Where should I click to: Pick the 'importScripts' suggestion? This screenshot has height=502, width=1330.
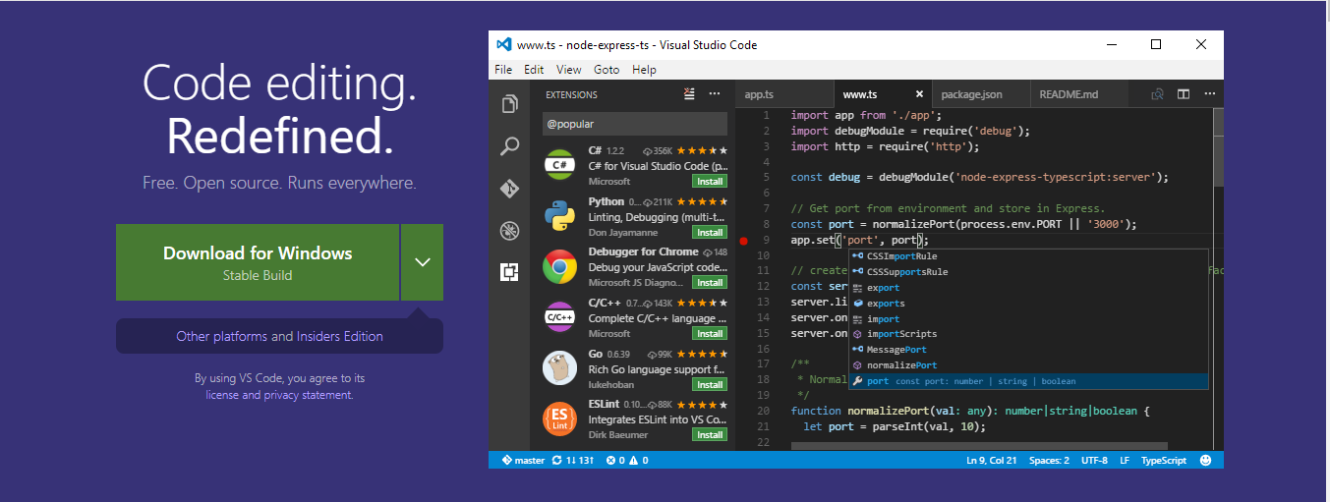(x=1028, y=334)
